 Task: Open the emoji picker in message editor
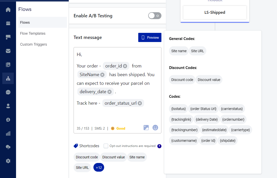[155, 128]
